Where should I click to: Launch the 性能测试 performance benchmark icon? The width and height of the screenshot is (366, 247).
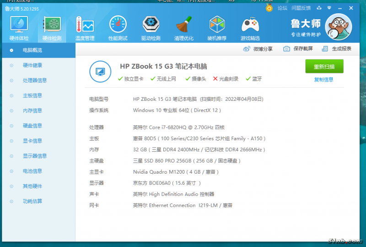[x=118, y=27]
